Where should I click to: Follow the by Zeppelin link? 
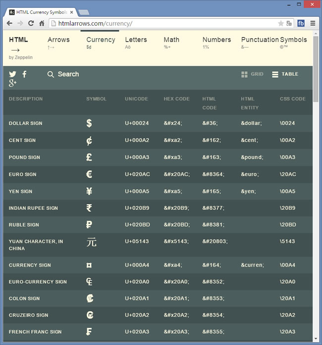21,57
